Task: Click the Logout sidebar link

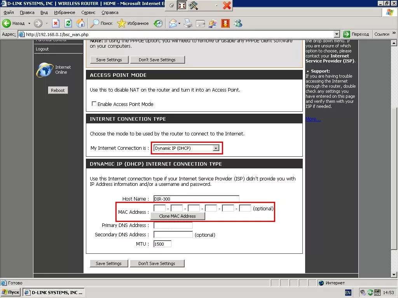Action: 42,49
